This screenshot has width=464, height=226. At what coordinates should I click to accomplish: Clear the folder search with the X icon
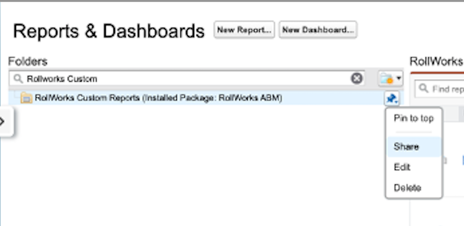pyautogui.click(x=356, y=79)
